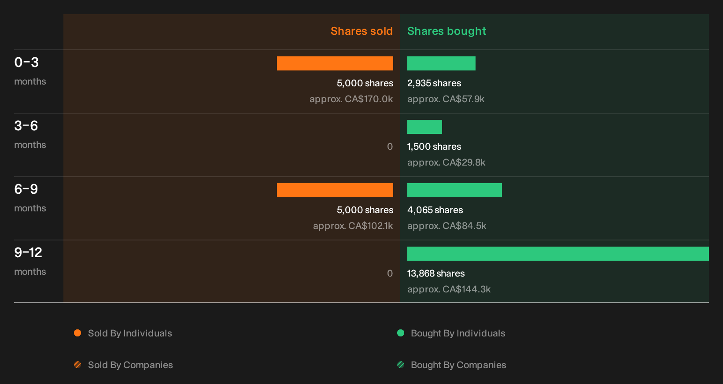723x384 pixels.
Task: Click the Shares sold column header
Action: click(x=361, y=31)
